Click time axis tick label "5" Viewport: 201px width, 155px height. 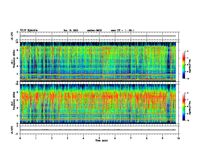[x=99, y=138]
